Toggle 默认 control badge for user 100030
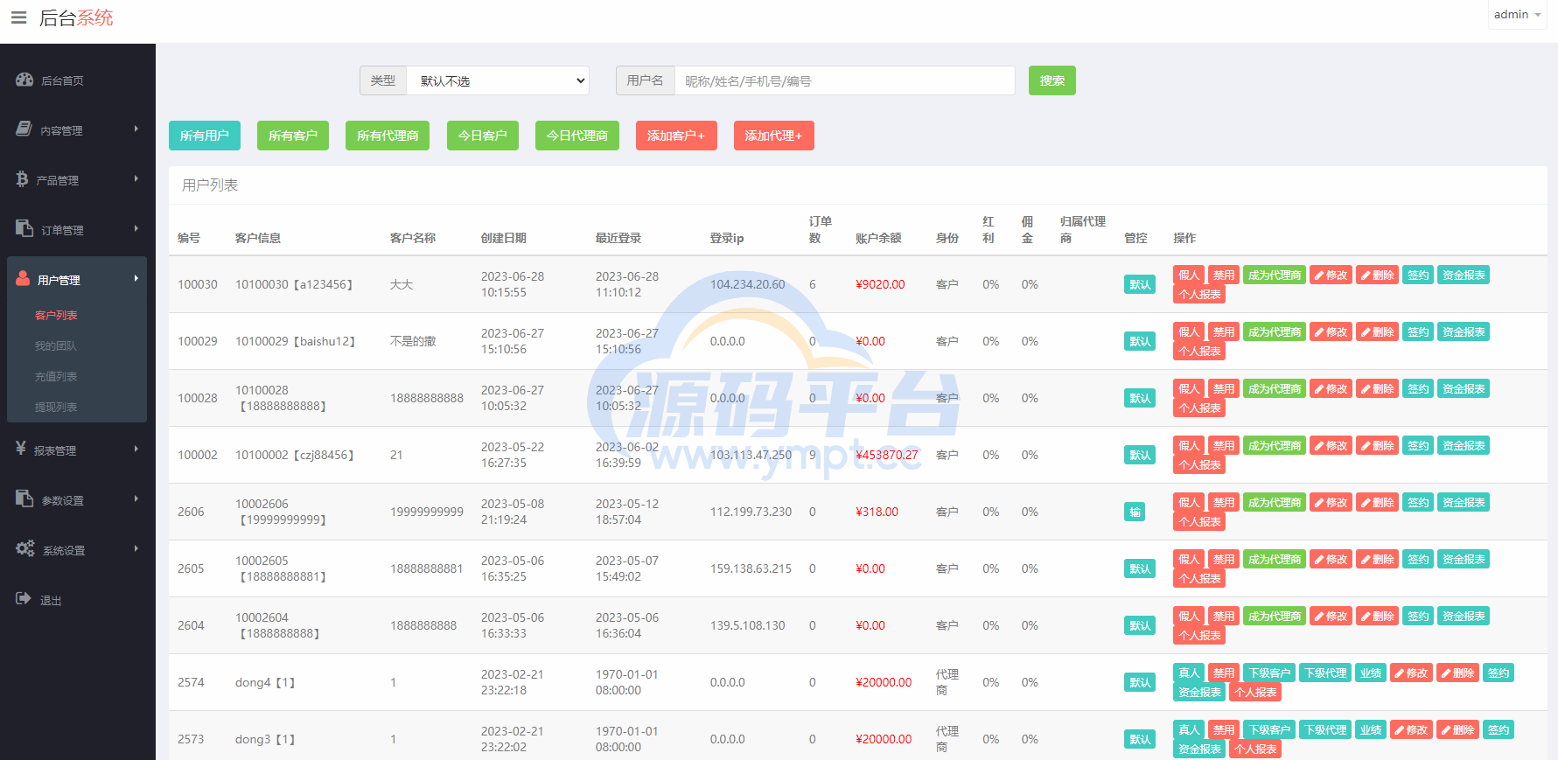Image resolution: width=1558 pixels, height=760 pixels. coord(1140,284)
